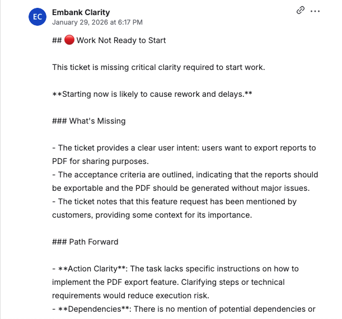Image resolution: width=342 pixels, height=319 pixels.
Task: Click the "clear user intent" bullet line
Action: point(185,148)
